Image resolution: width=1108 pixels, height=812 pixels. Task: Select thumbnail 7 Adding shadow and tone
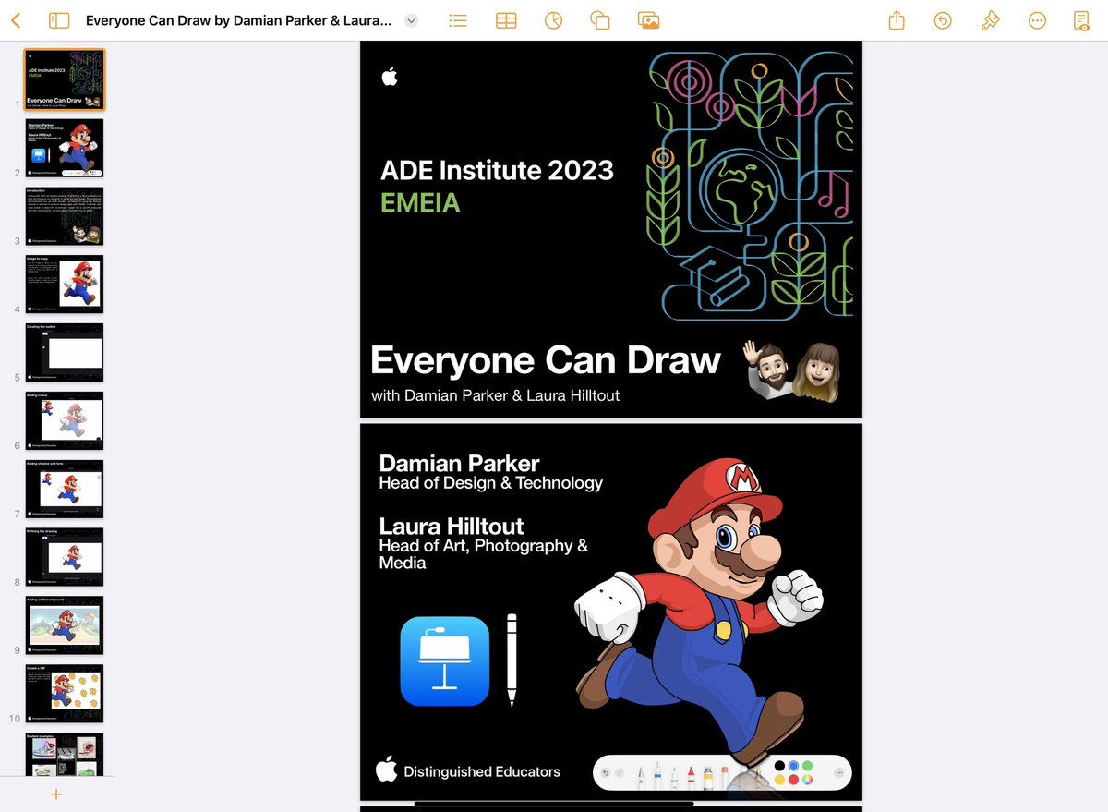tap(64, 490)
